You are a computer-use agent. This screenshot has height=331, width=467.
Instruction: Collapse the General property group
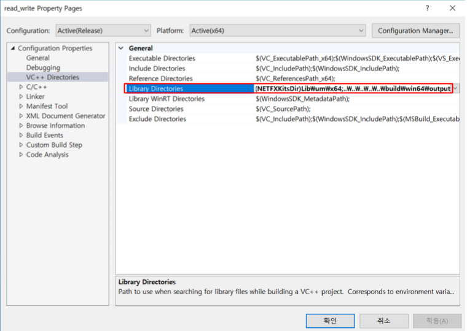point(121,48)
